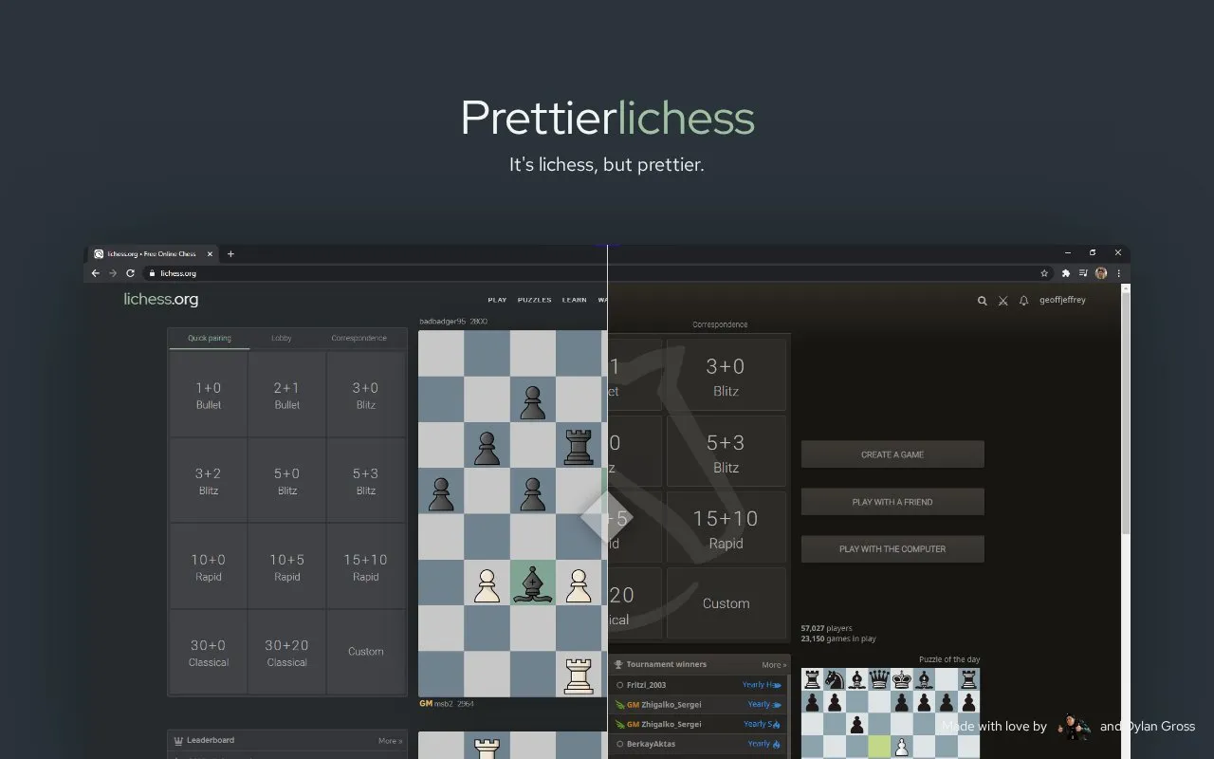Open BerkayAktas player profile

(651, 744)
